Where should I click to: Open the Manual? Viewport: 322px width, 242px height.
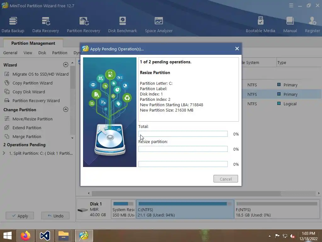tap(290, 25)
